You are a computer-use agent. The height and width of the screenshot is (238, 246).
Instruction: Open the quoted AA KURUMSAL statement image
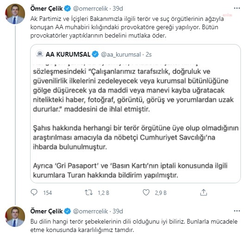click(135, 122)
